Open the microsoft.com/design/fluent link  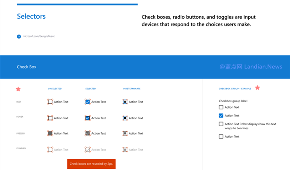(39, 36)
